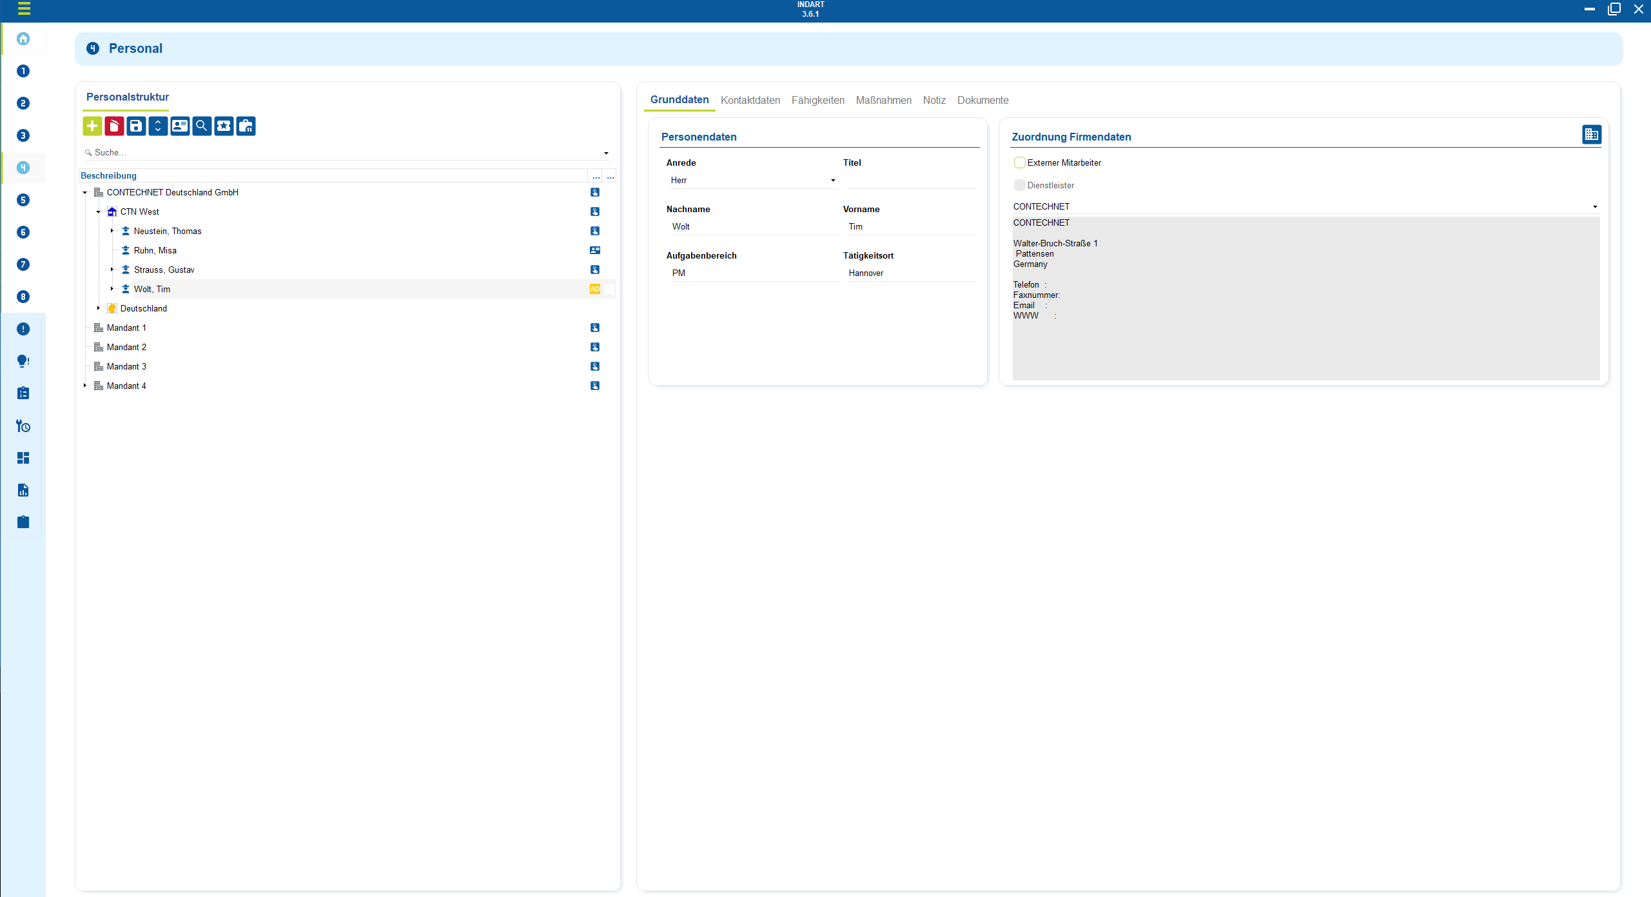Click the expand/collapse up-down arrows toolbar button
This screenshot has height=897, width=1651.
pos(158,126)
